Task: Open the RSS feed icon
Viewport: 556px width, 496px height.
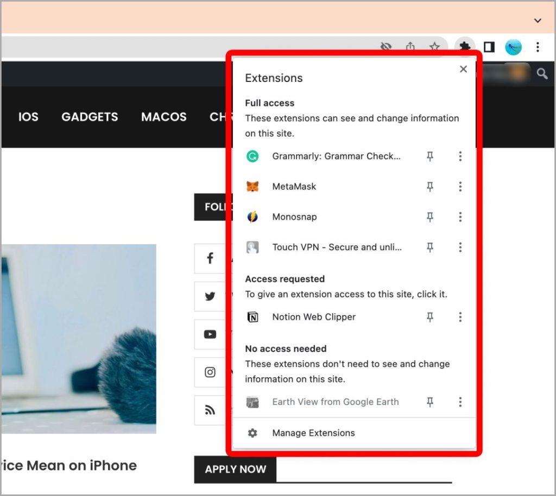Action: click(210, 410)
